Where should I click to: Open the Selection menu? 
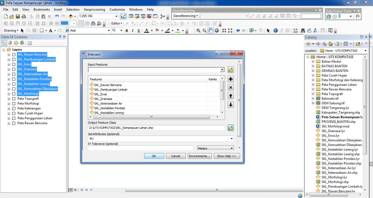pyautogui.click(x=73, y=9)
